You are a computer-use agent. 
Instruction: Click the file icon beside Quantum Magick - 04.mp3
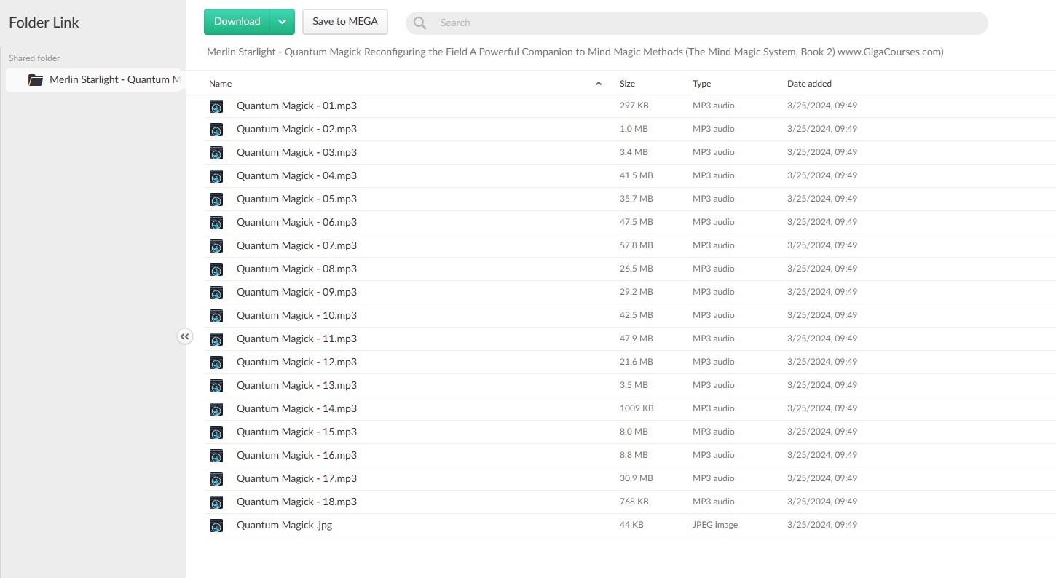[216, 176]
